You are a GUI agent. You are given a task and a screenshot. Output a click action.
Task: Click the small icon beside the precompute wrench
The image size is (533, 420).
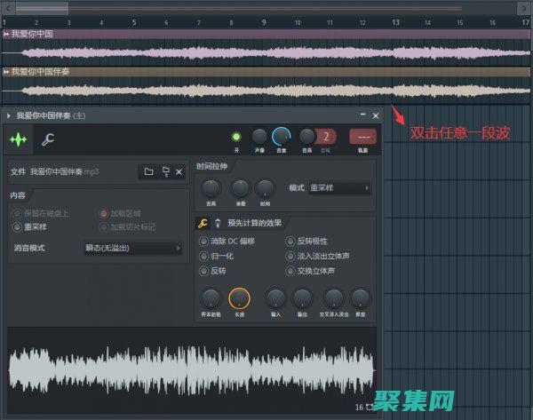coord(218,223)
